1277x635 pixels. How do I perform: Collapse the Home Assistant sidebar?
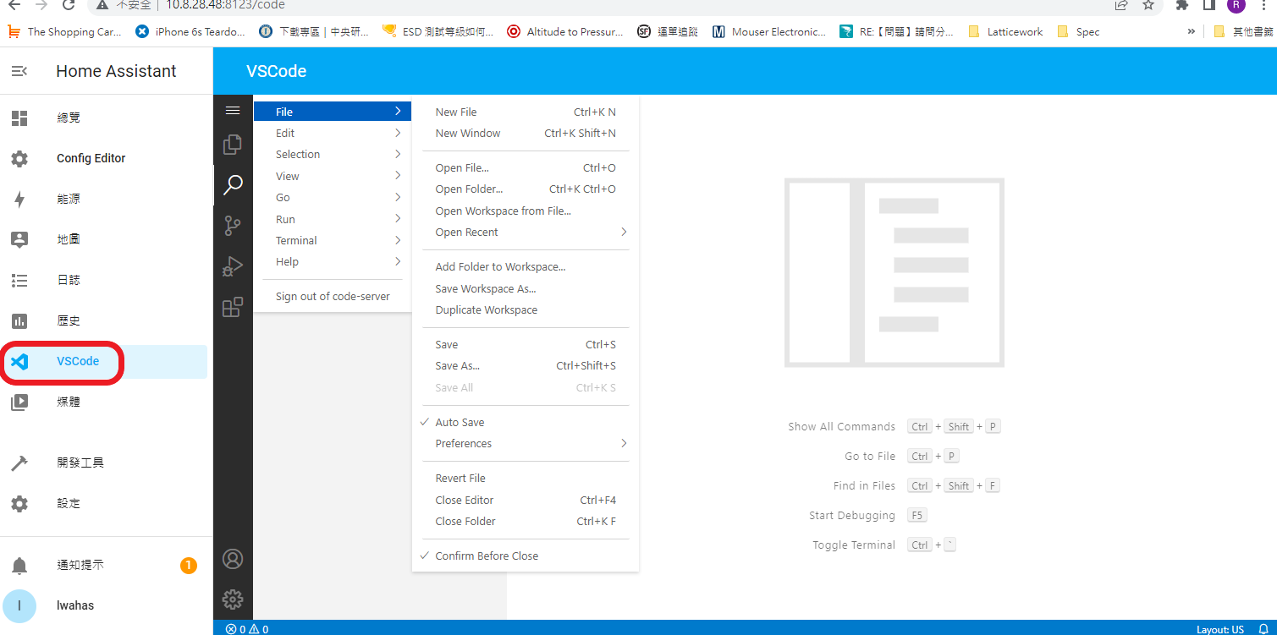[19, 71]
